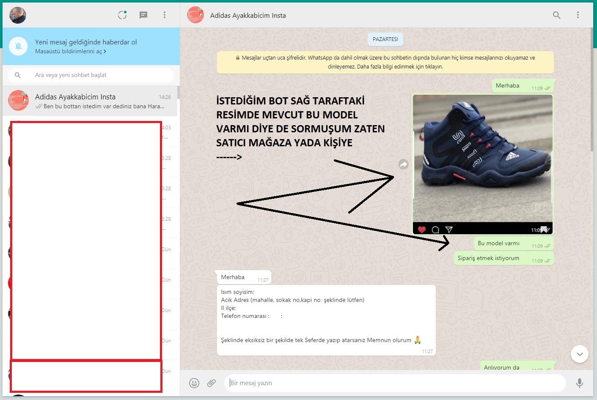Open the Status updates icon
The width and height of the screenshot is (597, 400).
(122, 15)
